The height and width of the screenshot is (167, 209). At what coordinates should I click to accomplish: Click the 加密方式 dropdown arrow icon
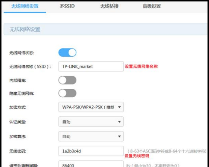120,107
